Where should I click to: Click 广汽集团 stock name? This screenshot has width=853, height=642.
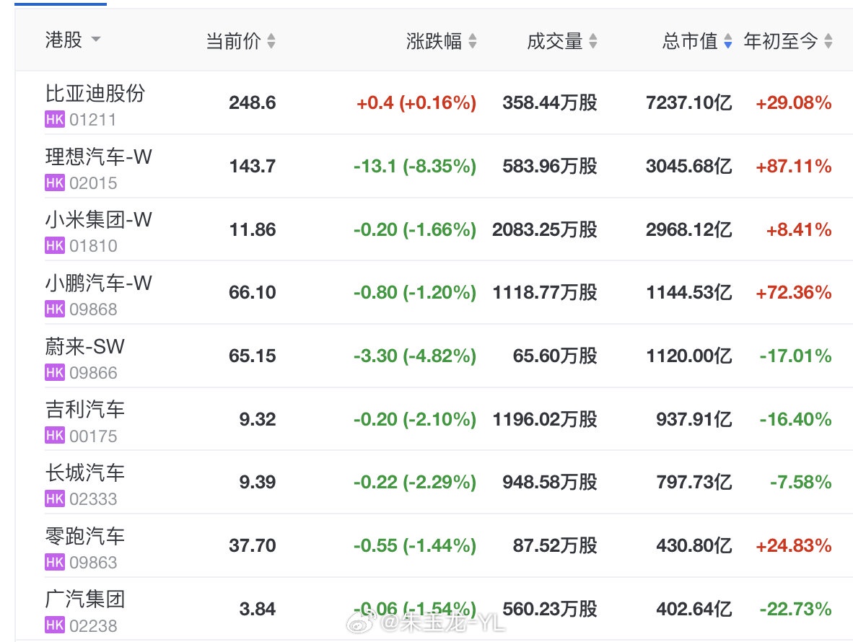(x=85, y=599)
